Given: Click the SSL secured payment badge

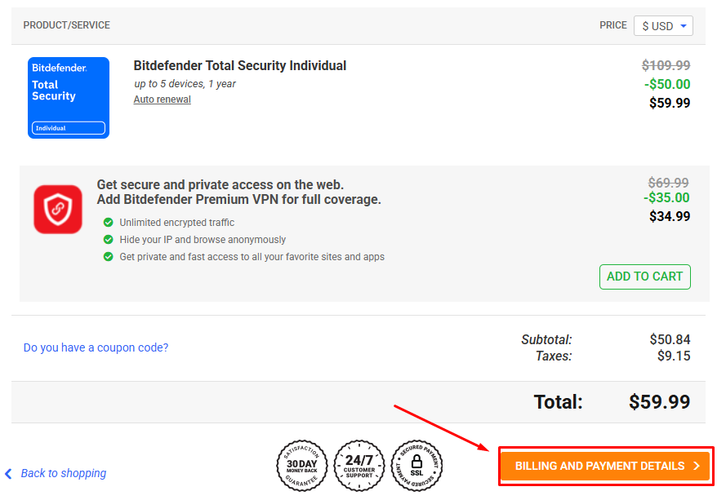Looking at the screenshot, I should click(416, 466).
